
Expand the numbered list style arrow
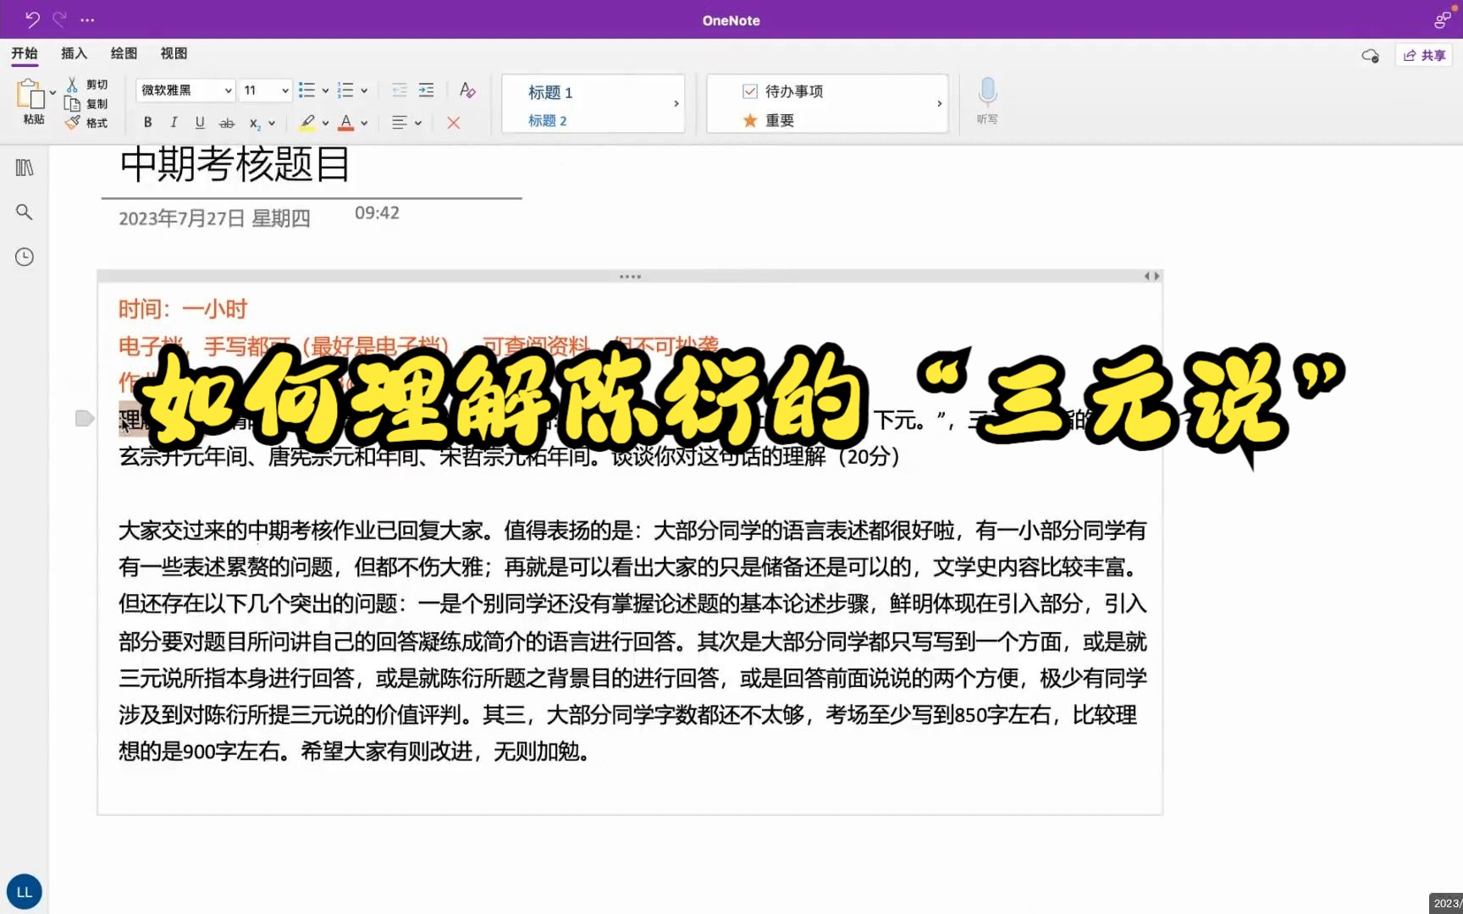click(364, 91)
